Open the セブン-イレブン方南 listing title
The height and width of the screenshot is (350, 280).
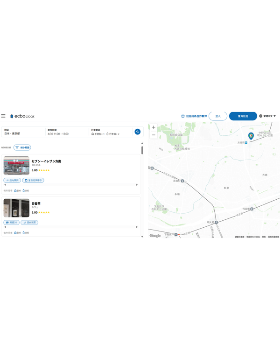point(46,161)
